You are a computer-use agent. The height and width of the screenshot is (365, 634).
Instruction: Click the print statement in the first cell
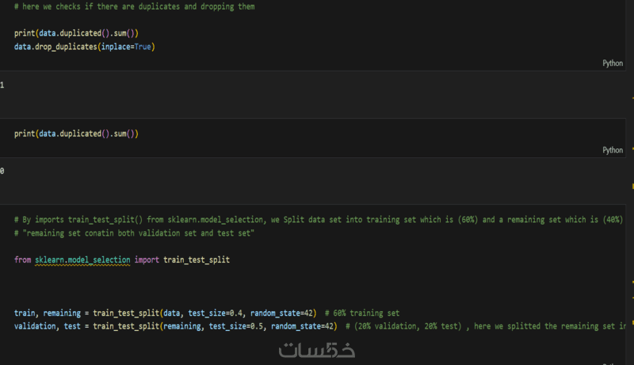(76, 33)
